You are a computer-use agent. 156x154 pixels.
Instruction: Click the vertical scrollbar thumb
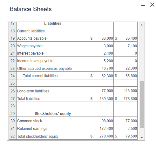(x=142, y=104)
